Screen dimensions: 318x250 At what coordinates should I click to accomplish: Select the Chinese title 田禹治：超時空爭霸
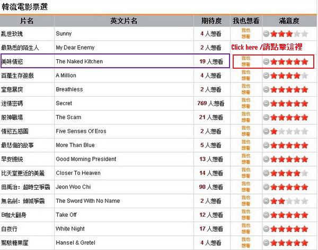click(x=25, y=187)
